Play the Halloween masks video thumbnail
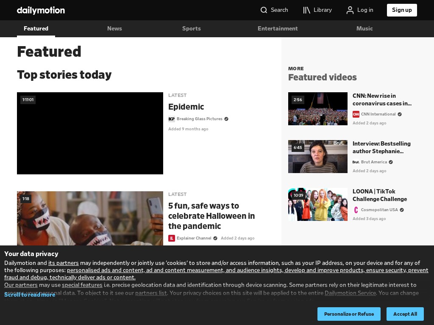 coord(90,218)
